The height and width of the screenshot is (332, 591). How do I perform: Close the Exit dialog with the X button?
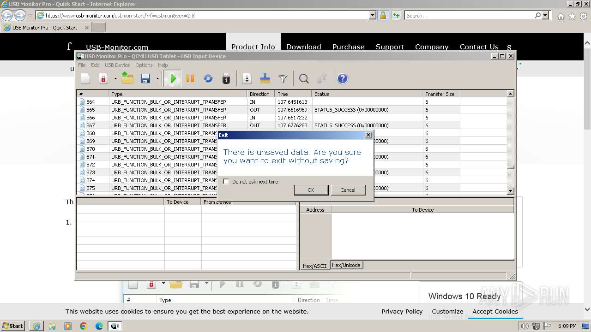tap(368, 135)
